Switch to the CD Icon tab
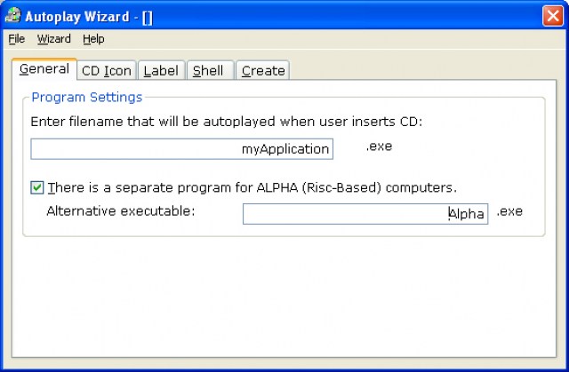This screenshot has width=569, height=372. [x=106, y=71]
